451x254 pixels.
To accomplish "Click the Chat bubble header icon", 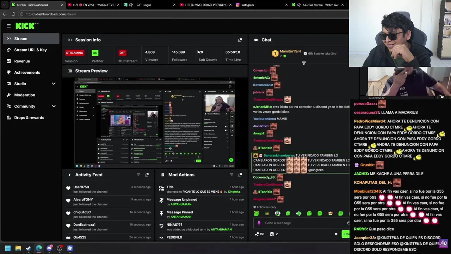I will pos(256,40).
